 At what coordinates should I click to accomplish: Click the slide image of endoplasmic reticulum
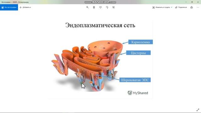tap(100, 59)
